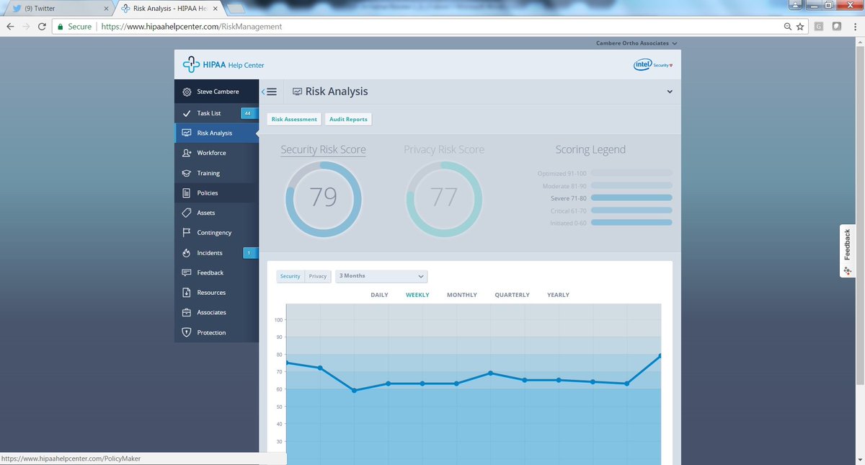The width and height of the screenshot is (865, 465).
Task: Expand the Cambere Ortho Associates account menu
Action: point(636,43)
